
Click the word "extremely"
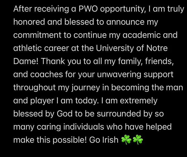click(x=139, y=101)
